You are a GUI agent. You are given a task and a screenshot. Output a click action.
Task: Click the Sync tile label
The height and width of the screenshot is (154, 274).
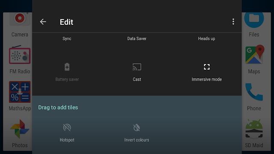[67, 38]
